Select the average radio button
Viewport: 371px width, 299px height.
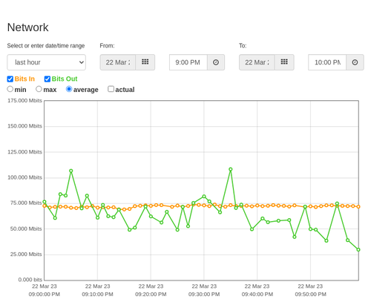(69, 89)
